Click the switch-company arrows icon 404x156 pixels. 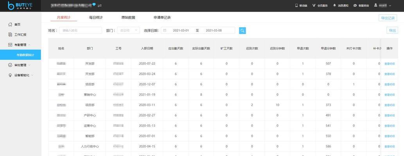click(x=100, y=5)
